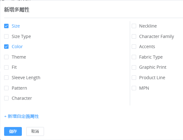The width and height of the screenshot is (183, 140).
Task: Cancel the dialog via 取消 button
Action: click(x=35, y=131)
